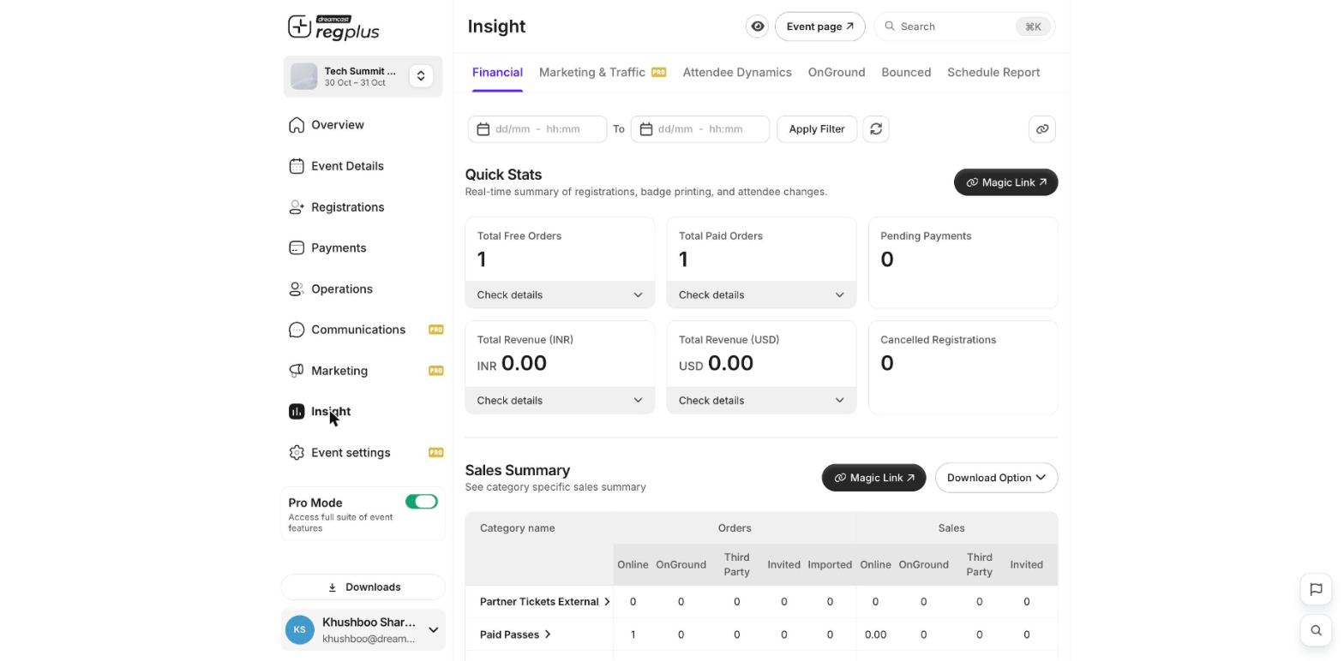Click the Apply Filter button

click(x=817, y=129)
